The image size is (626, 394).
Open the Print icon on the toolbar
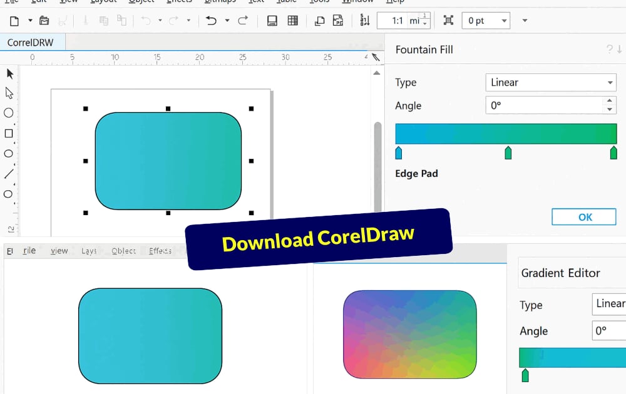click(272, 20)
